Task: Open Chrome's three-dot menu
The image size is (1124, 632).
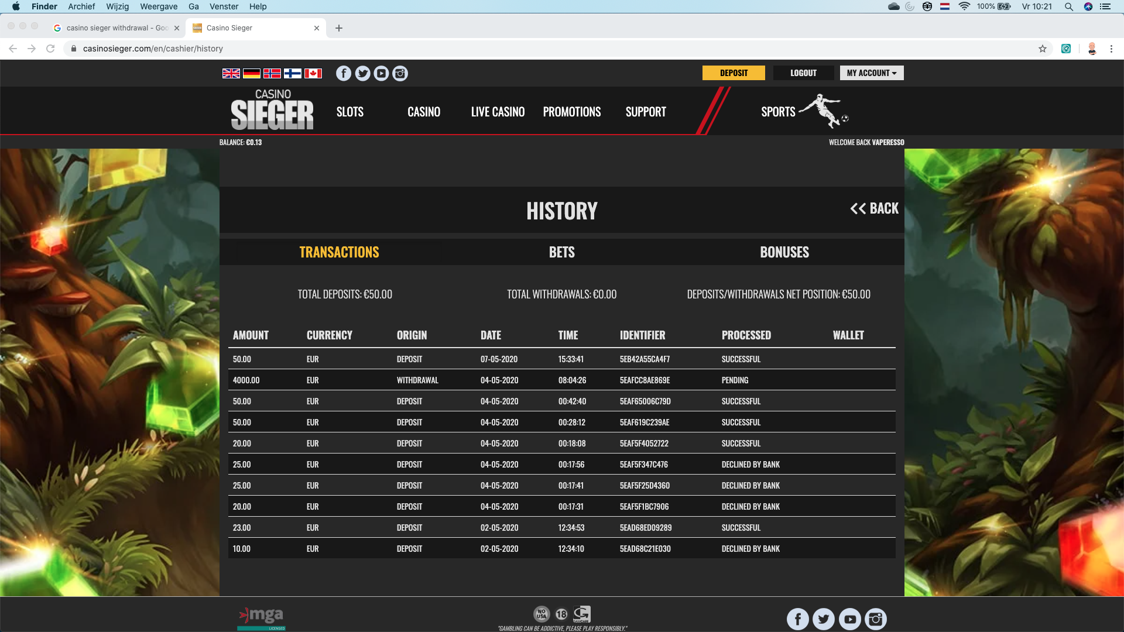Action: pos(1111,49)
